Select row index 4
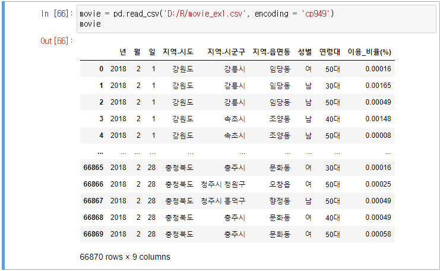This screenshot has width=440, height=271. tap(102, 135)
